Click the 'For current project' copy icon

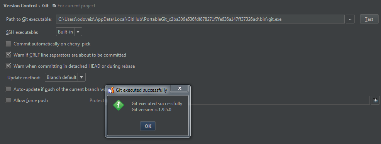[54, 5]
